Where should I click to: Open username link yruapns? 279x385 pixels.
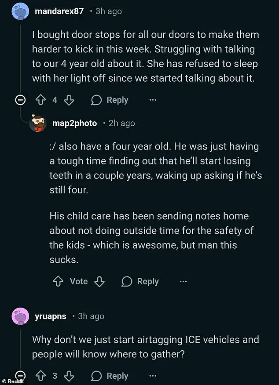[50, 316]
